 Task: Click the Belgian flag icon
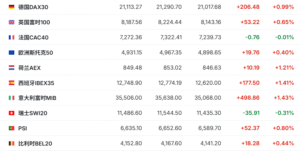coord(12,143)
